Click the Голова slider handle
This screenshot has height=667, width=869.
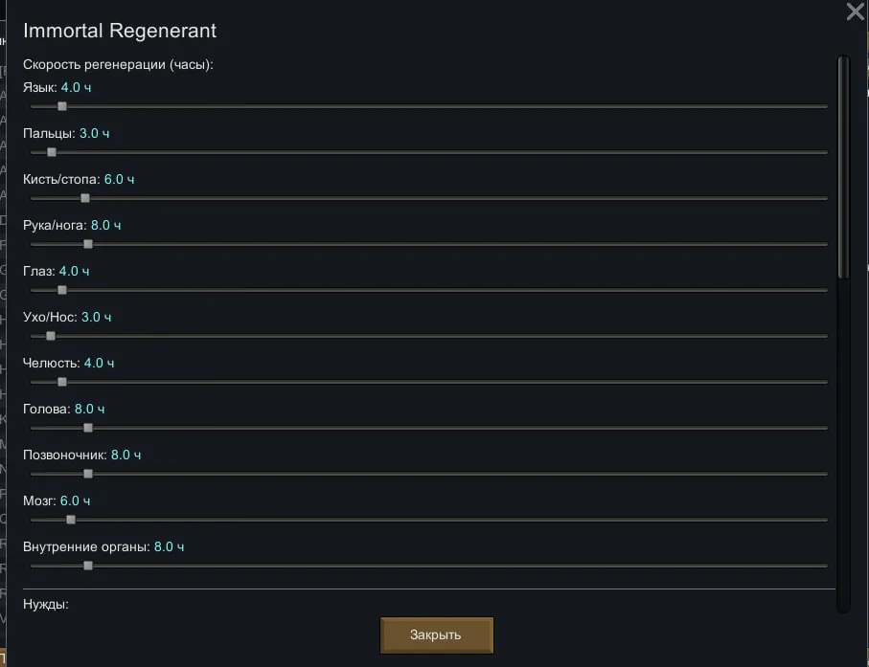pos(88,428)
